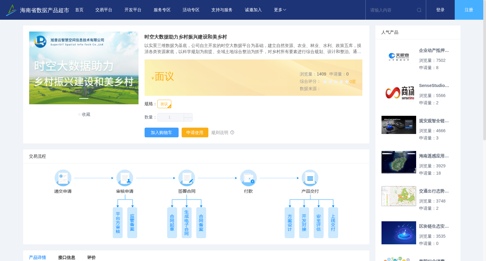Click the 产品交付 step icon

[x=310, y=178]
